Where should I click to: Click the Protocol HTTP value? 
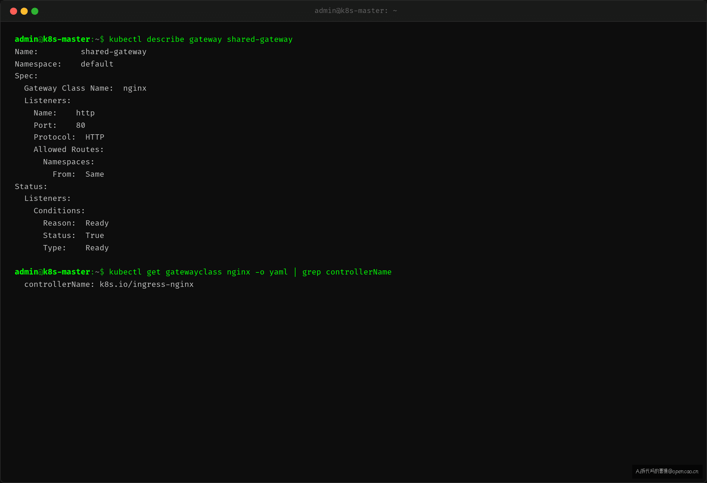tap(95, 137)
